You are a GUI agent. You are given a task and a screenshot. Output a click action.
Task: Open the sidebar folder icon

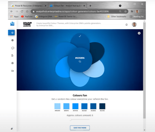pyautogui.click(x=12, y=71)
